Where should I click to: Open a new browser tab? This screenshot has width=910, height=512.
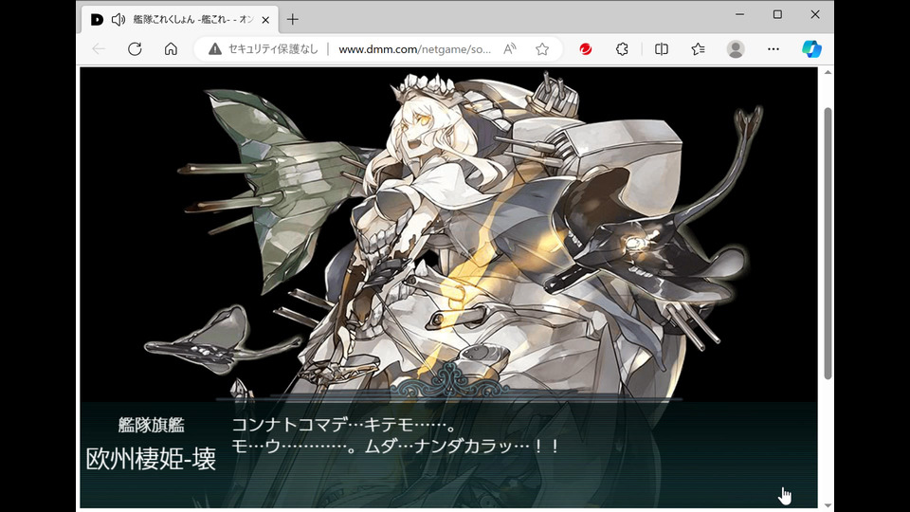click(x=293, y=20)
